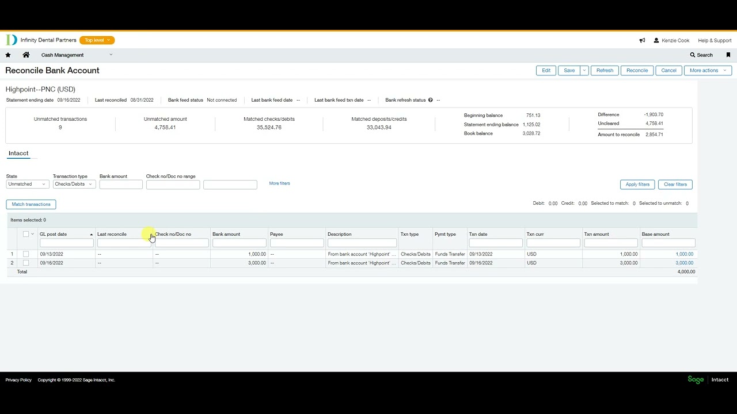737x414 pixels.
Task: Click the bookmark icon
Action: pyautogui.click(x=728, y=55)
